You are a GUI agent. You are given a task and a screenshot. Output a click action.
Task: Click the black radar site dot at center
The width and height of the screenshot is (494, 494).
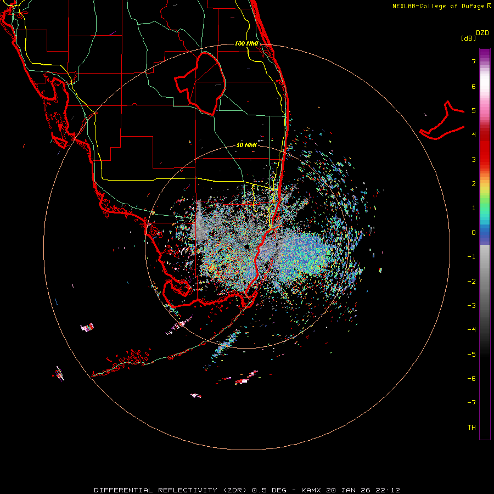coord(246,246)
